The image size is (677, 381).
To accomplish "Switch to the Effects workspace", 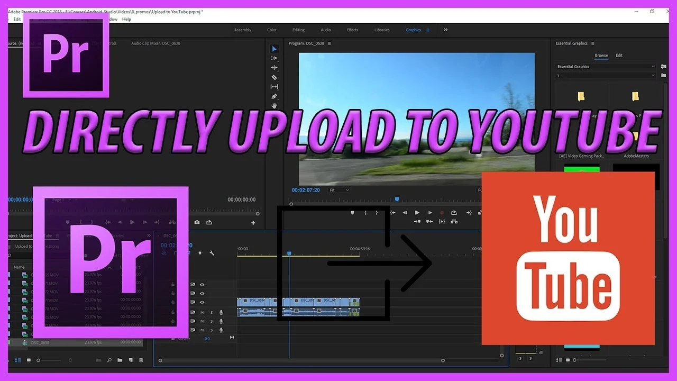I will 352,30.
